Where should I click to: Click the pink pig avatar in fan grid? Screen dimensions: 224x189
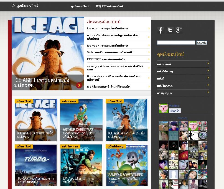click(193, 126)
